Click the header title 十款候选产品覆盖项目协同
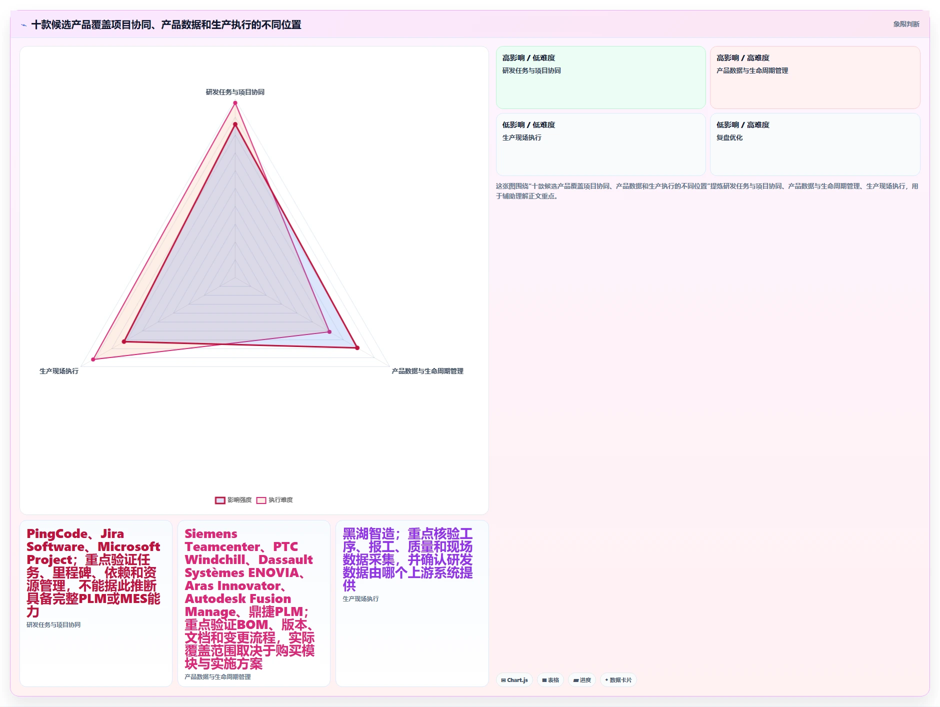940x707 pixels. coord(166,24)
